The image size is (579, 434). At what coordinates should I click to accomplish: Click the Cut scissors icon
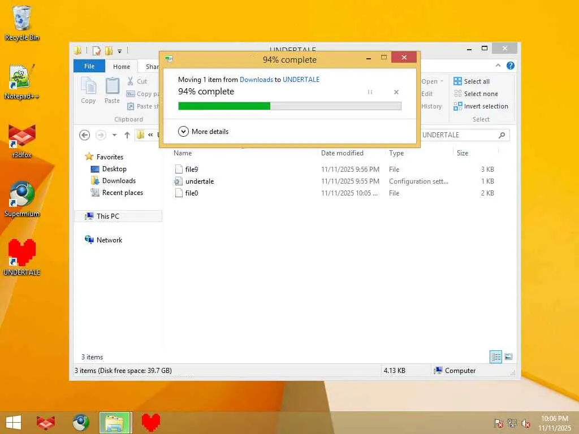[x=130, y=81]
